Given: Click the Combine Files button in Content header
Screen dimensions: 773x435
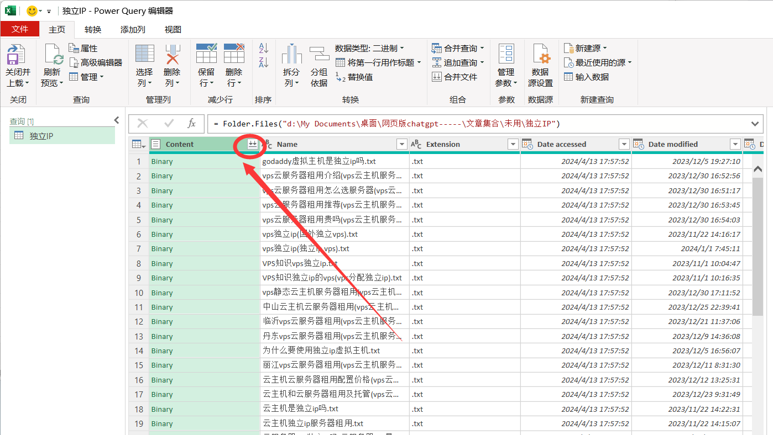Looking at the screenshot, I should tap(252, 144).
